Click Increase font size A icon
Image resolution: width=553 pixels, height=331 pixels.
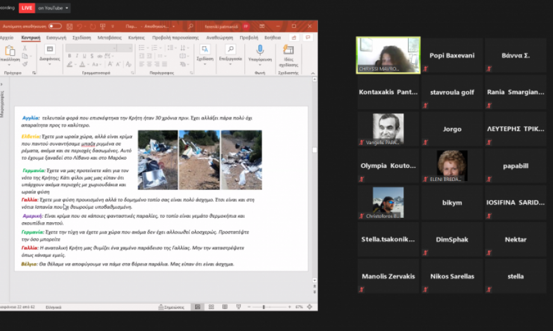click(110, 65)
